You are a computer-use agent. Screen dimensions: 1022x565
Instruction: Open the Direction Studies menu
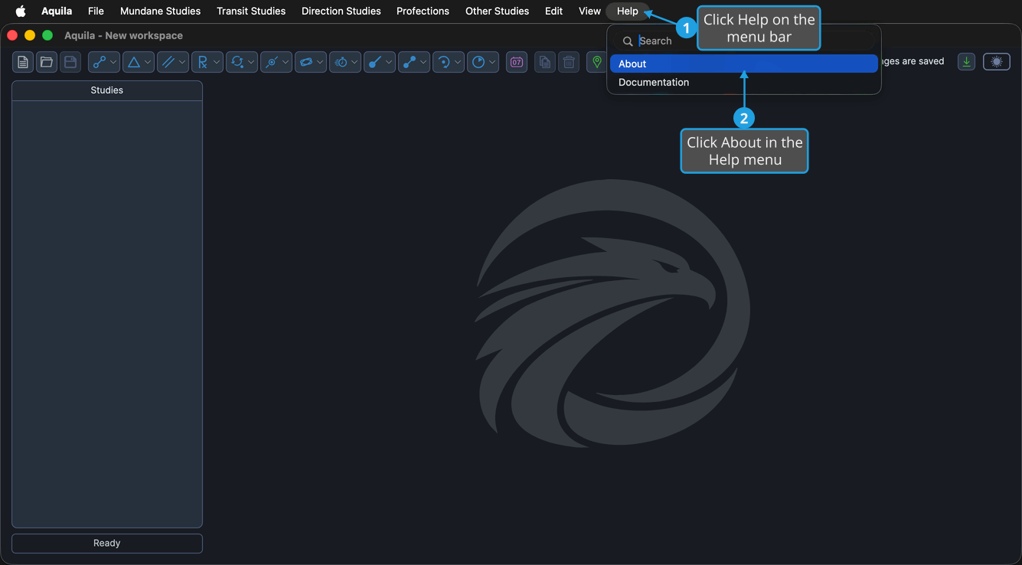(x=341, y=11)
